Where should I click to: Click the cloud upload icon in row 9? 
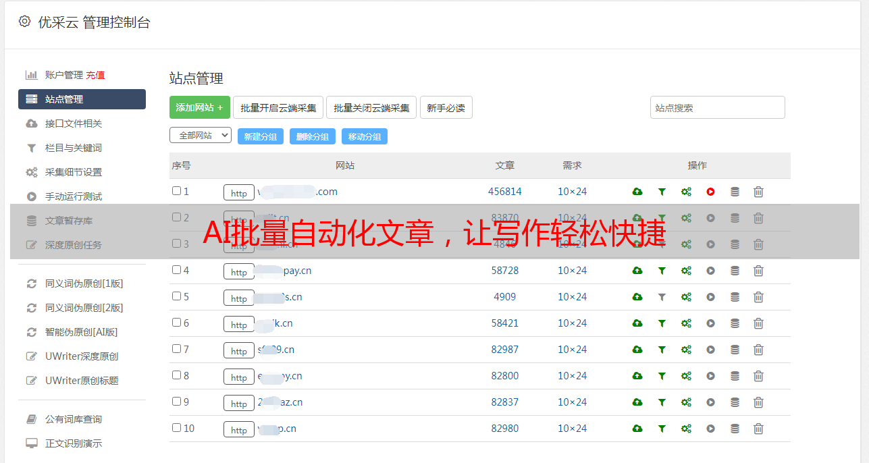[637, 402]
